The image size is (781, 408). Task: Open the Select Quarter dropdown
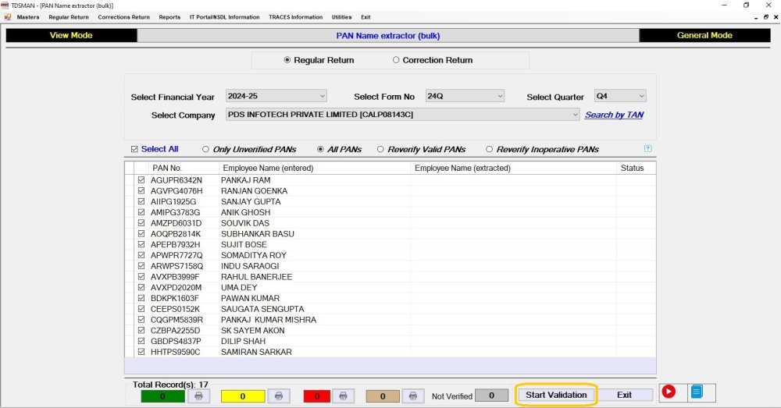(620, 96)
